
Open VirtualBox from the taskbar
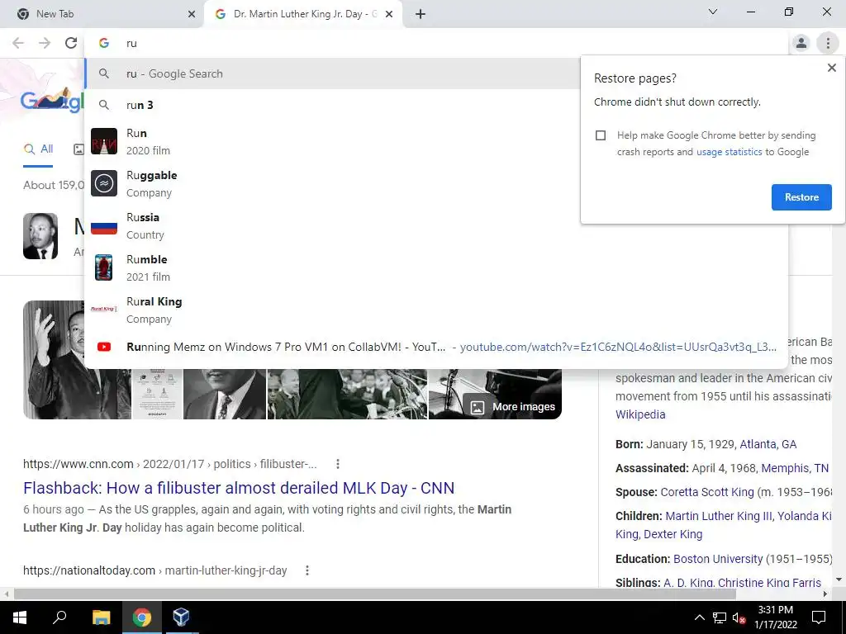[181, 617]
